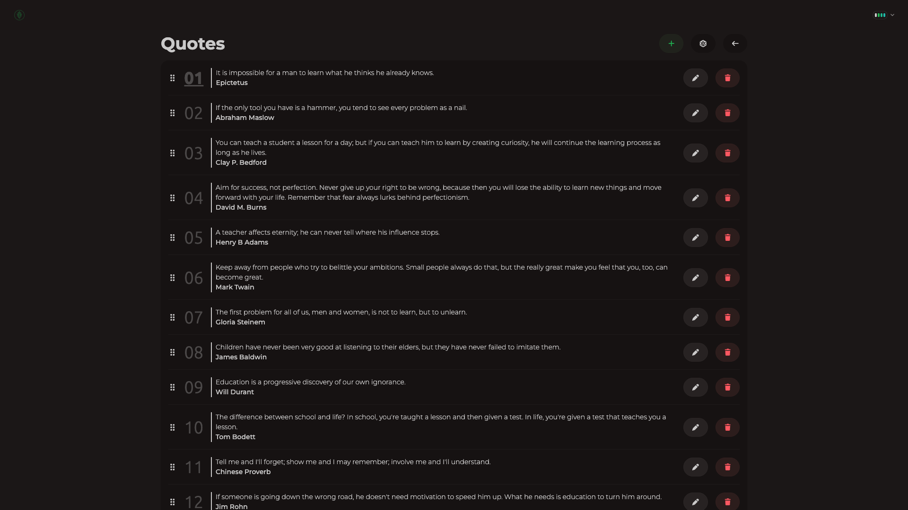Click the quote 'Education is a progressive discovery'
The height and width of the screenshot is (510, 908).
pos(311,382)
